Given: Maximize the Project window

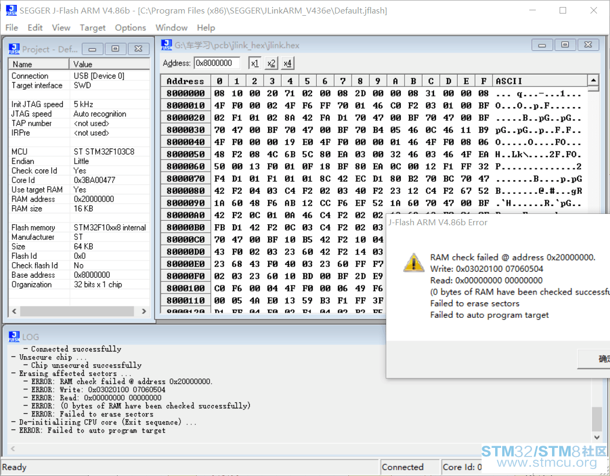Looking at the screenshot, I should pyautogui.click(x=115, y=49).
